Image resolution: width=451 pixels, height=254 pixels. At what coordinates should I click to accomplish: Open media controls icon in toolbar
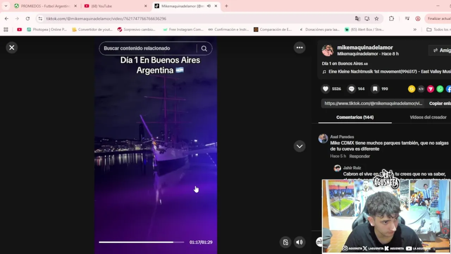point(407,18)
